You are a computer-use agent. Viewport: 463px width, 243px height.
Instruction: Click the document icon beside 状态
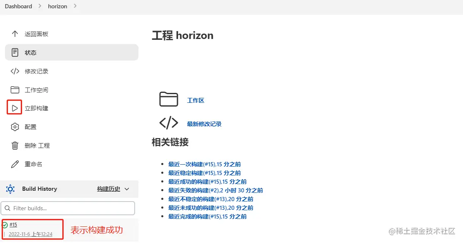[x=15, y=52]
